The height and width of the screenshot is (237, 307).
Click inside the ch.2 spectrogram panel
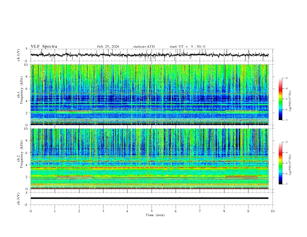150,159
